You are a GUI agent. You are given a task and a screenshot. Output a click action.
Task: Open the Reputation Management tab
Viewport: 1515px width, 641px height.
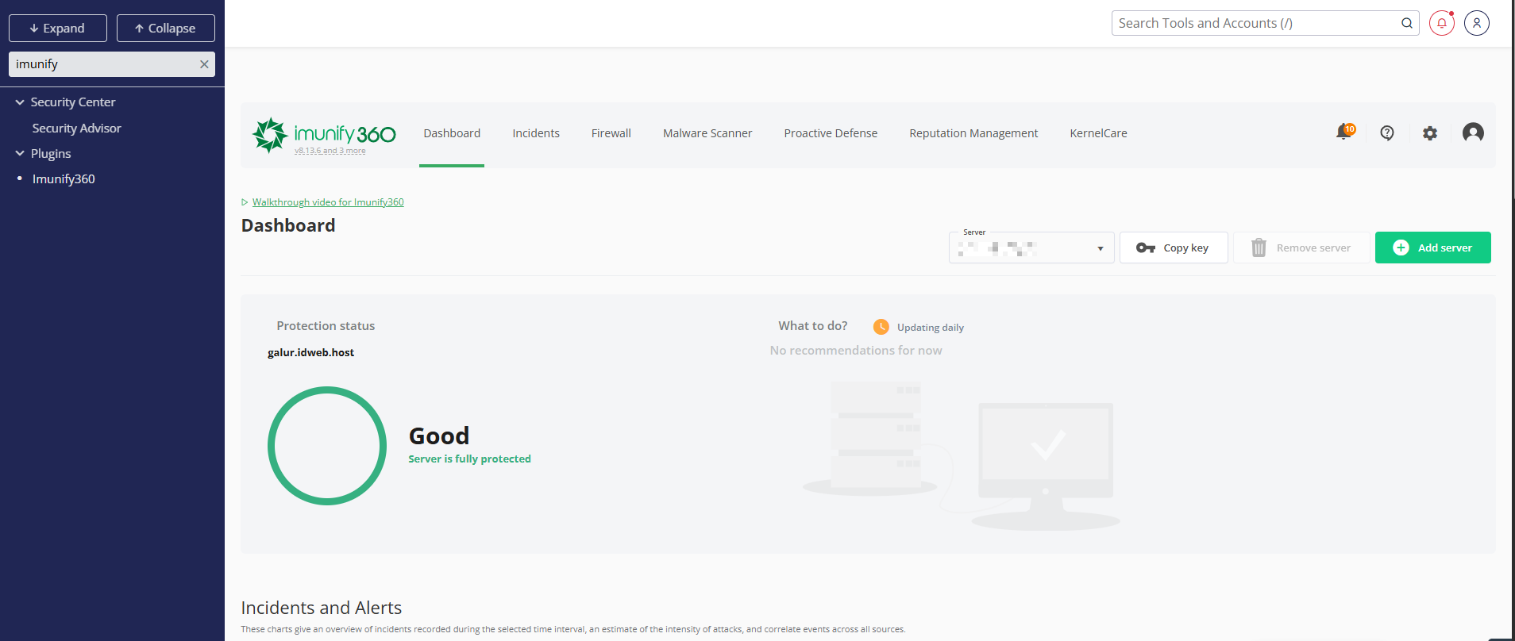click(973, 133)
